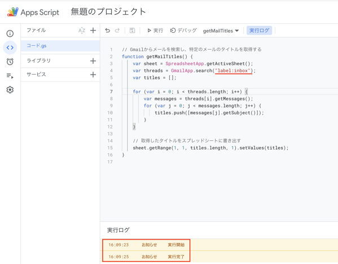Open the executions list icon

point(10,76)
